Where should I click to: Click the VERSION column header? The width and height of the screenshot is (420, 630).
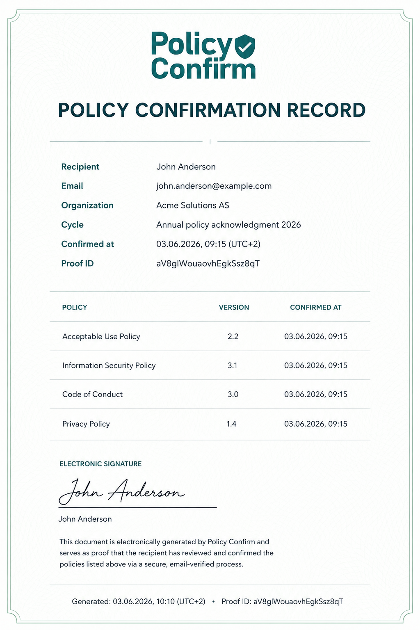234,307
